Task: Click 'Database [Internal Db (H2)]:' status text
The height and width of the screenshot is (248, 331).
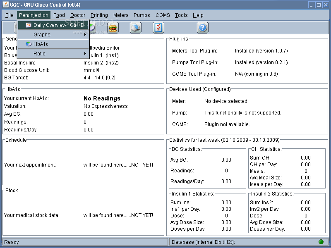Action: point(203,242)
